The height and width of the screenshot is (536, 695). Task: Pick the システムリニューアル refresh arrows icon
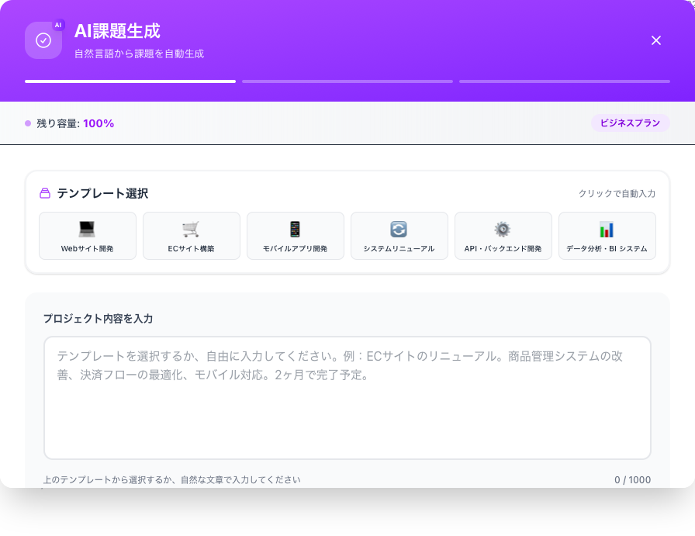[x=399, y=230]
